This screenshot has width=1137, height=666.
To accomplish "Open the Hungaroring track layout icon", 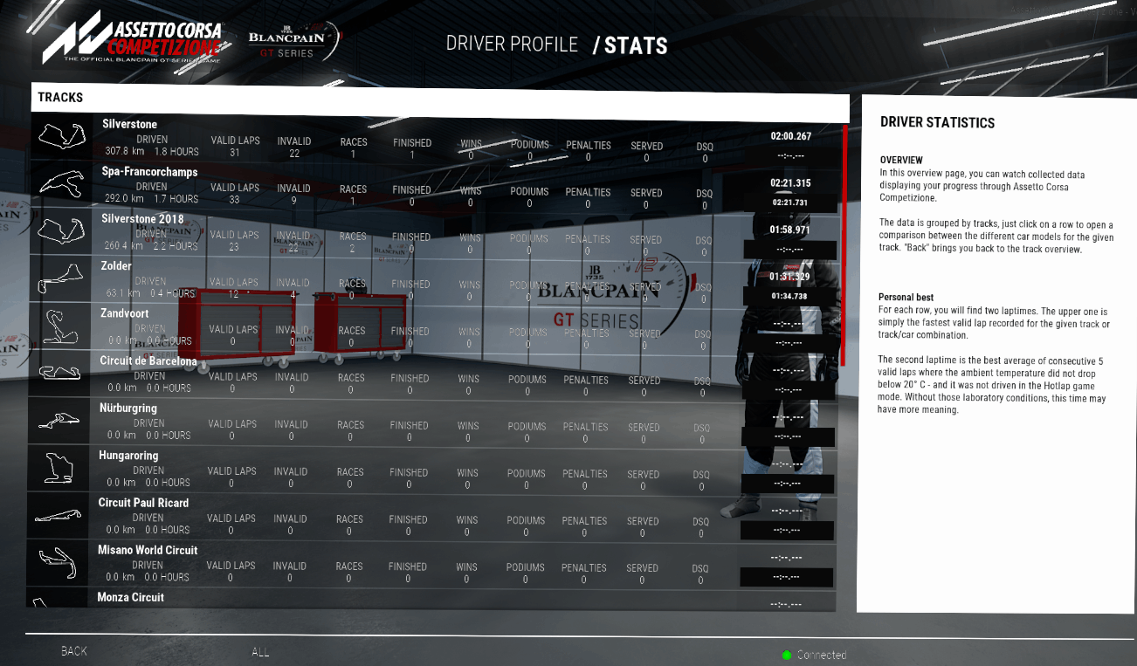I will click(x=59, y=467).
